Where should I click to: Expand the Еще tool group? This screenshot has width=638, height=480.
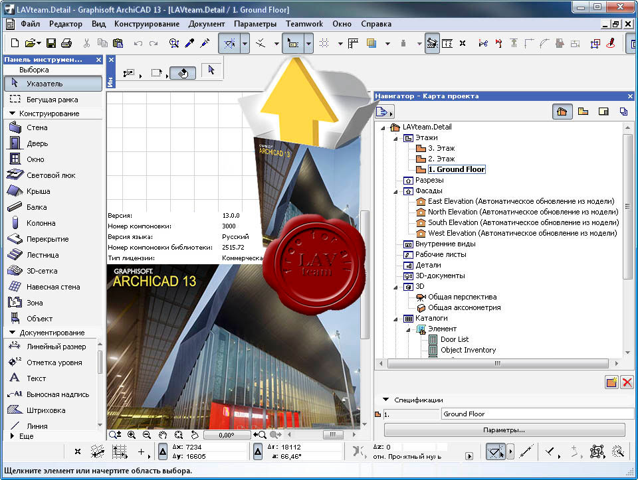pos(12,436)
